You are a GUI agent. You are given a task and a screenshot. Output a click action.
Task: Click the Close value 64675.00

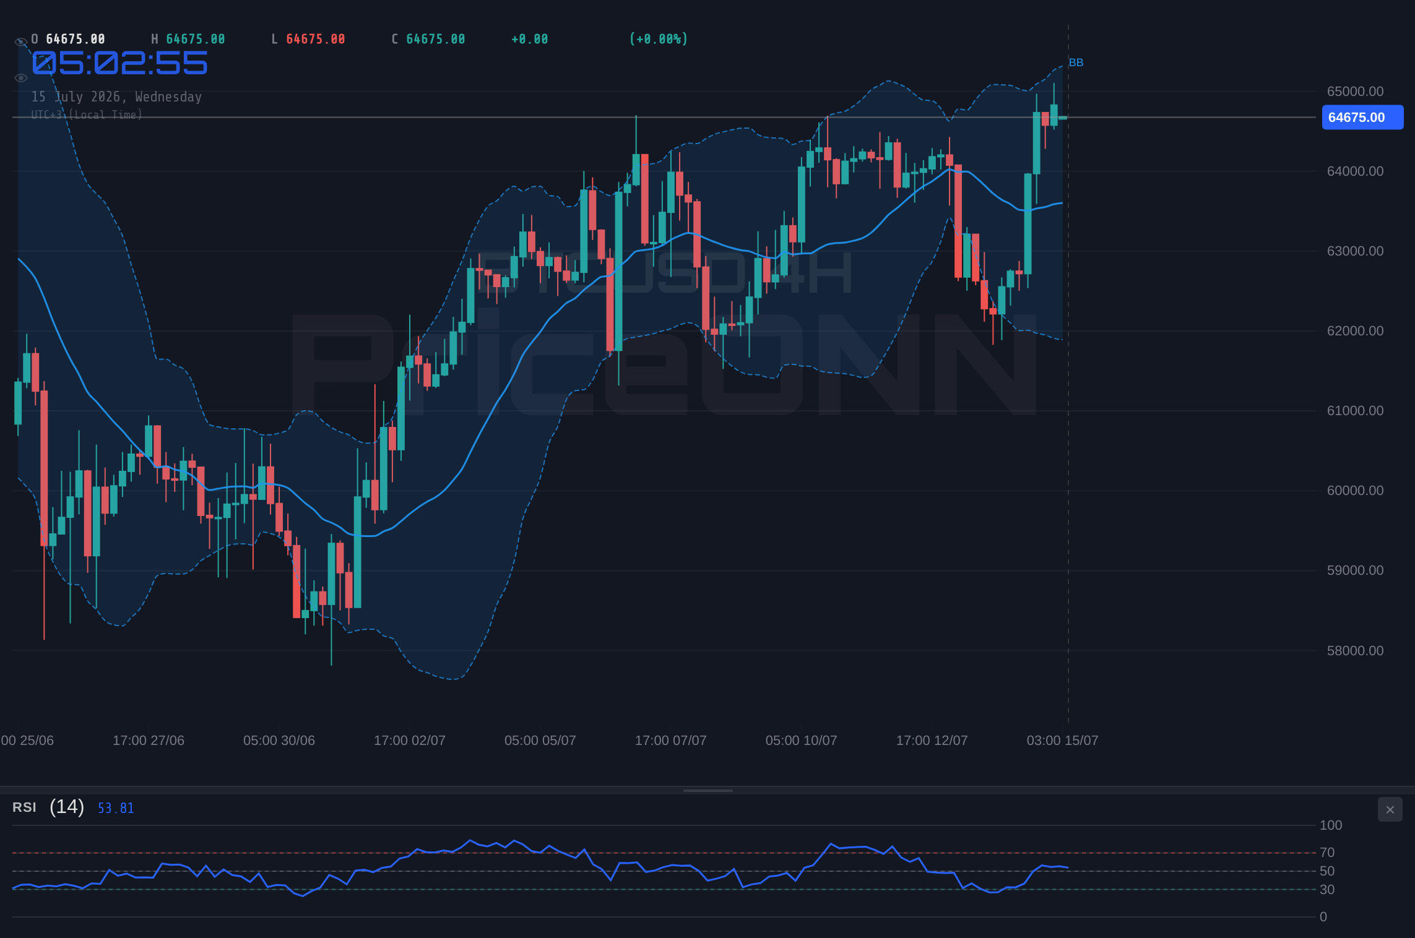(x=436, y=39)
